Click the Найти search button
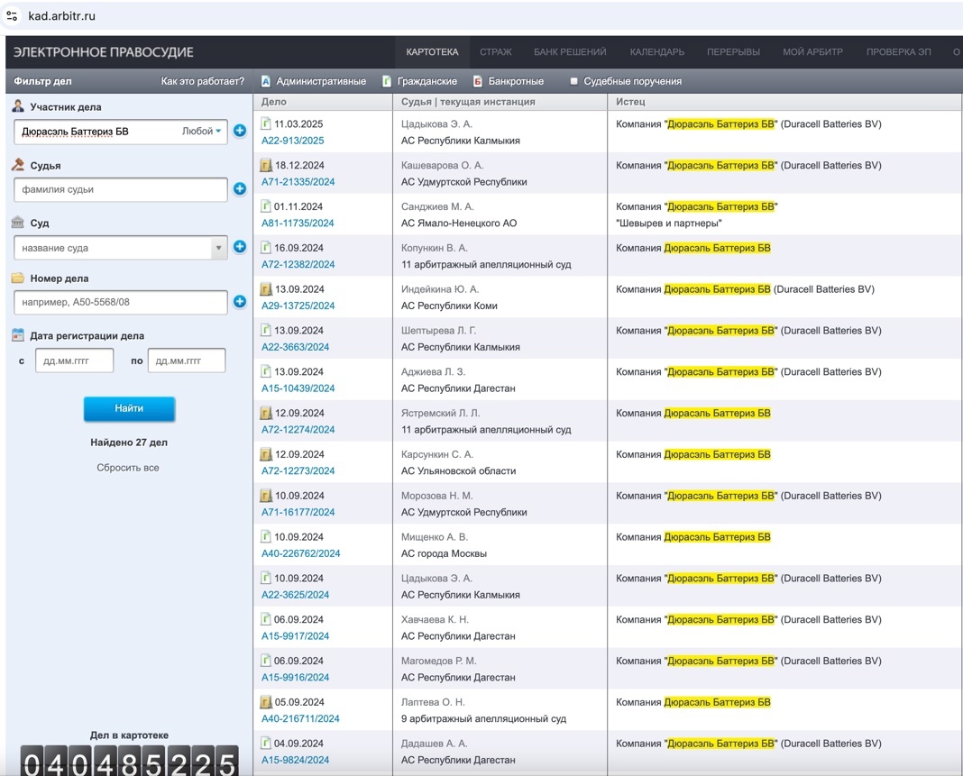The height and width of the screenshot is (776, 963). coord(129,408)
